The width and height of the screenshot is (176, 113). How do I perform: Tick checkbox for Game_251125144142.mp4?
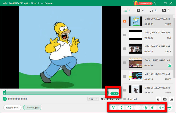coord(125,63)
